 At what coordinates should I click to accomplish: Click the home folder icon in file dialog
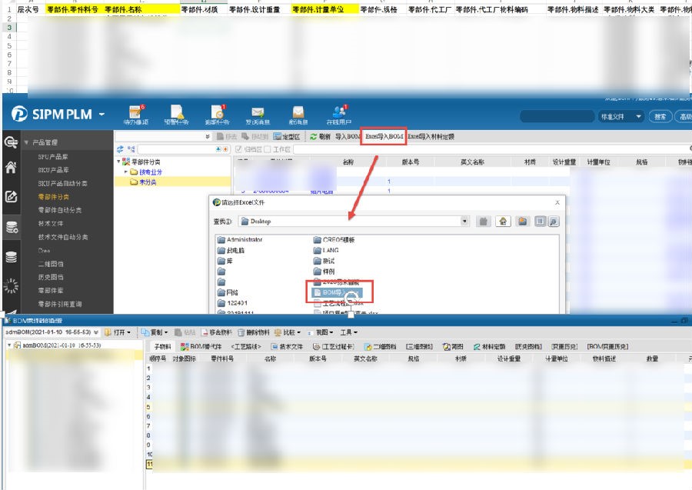coord(503,222)
